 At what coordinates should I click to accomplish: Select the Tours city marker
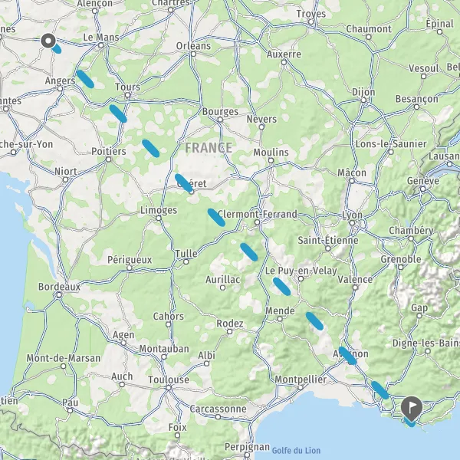[127, 95]
